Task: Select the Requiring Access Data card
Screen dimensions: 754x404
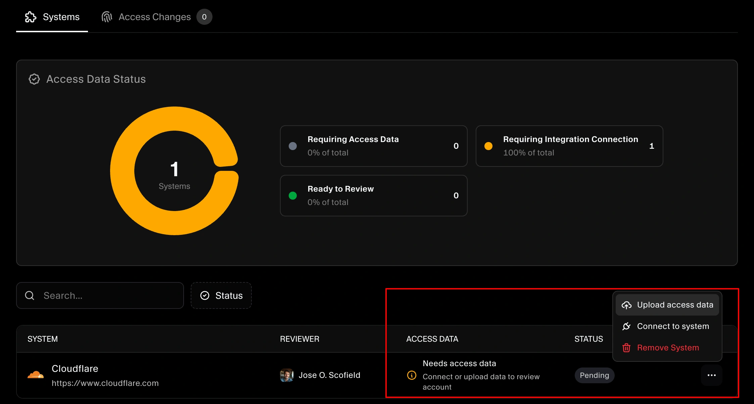Action: [374, 146]
